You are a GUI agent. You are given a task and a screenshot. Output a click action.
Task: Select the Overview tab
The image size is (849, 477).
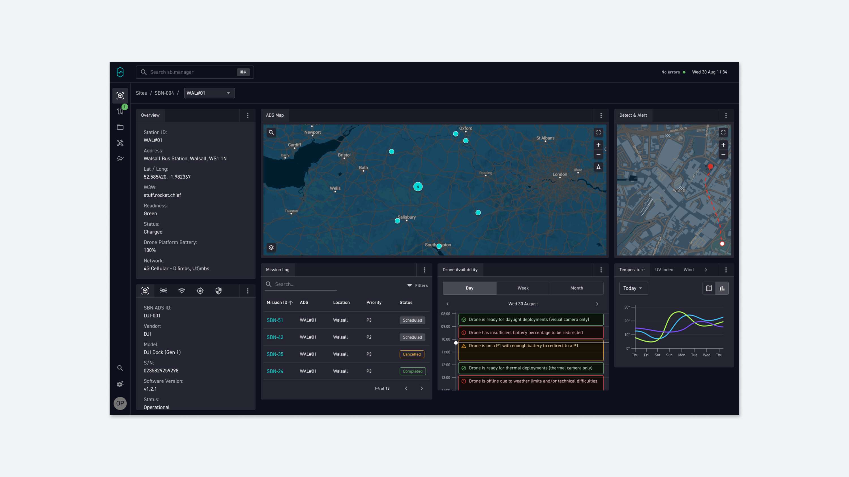click(x=150, y=115)
